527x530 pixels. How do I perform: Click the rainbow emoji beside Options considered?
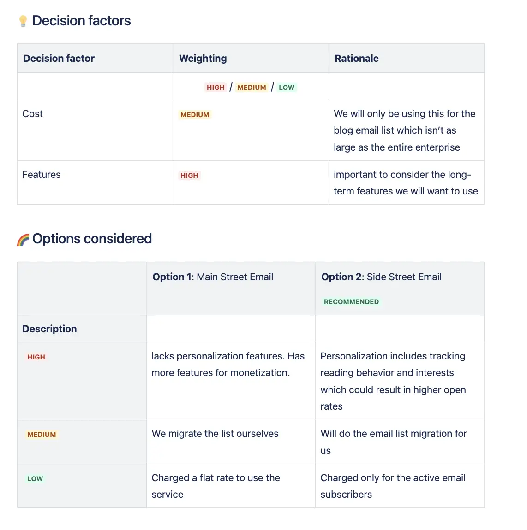23,240
